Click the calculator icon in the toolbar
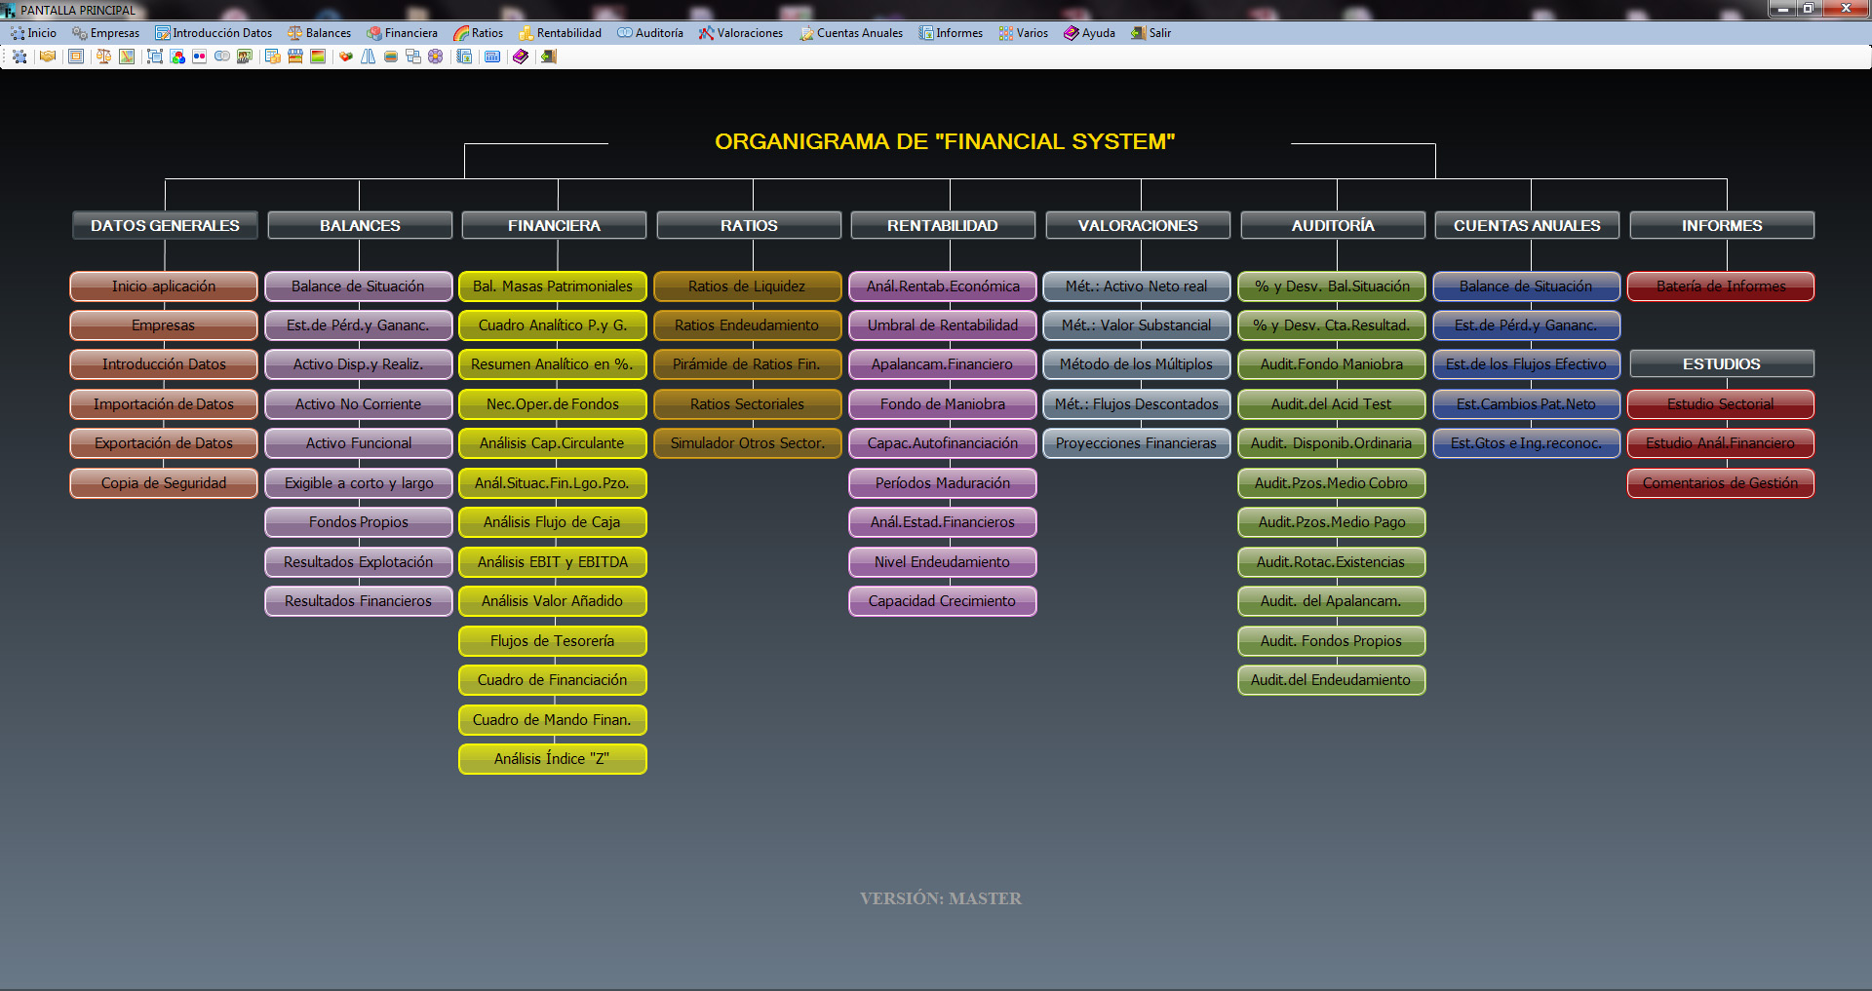This screenshot has width=1872, height=991. click(492, 57)
